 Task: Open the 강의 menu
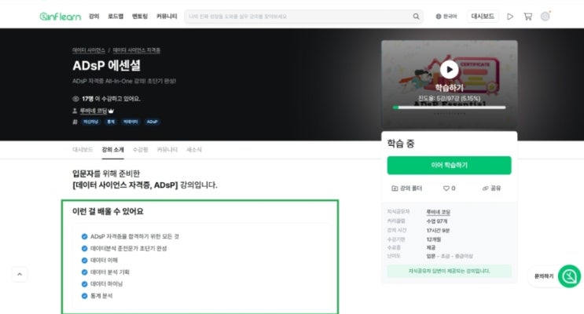click(94, 16)
